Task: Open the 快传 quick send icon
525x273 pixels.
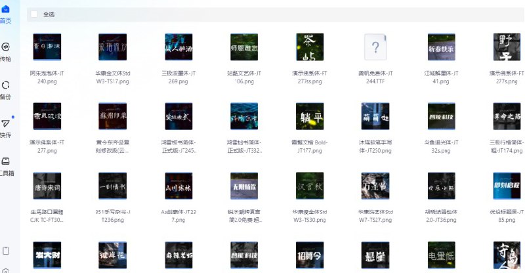Action: pyautogui.click(x=6, y=123)
